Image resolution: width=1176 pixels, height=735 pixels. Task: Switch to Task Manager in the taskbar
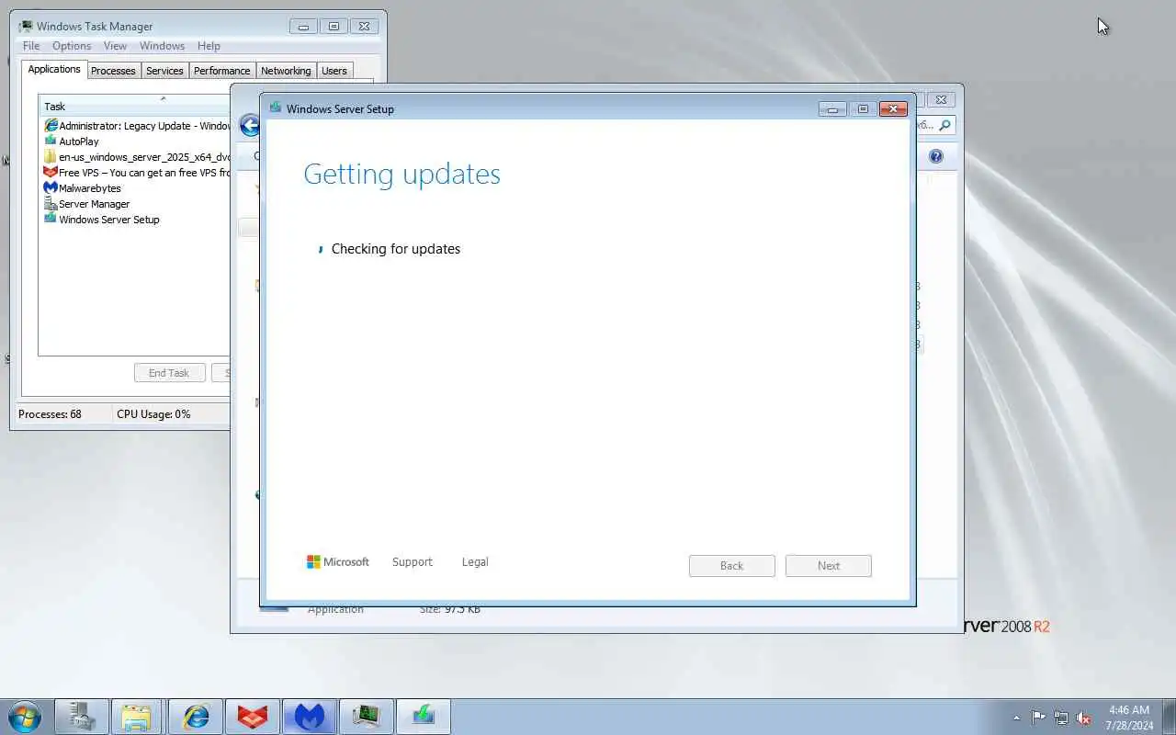(x=367, y=717)
